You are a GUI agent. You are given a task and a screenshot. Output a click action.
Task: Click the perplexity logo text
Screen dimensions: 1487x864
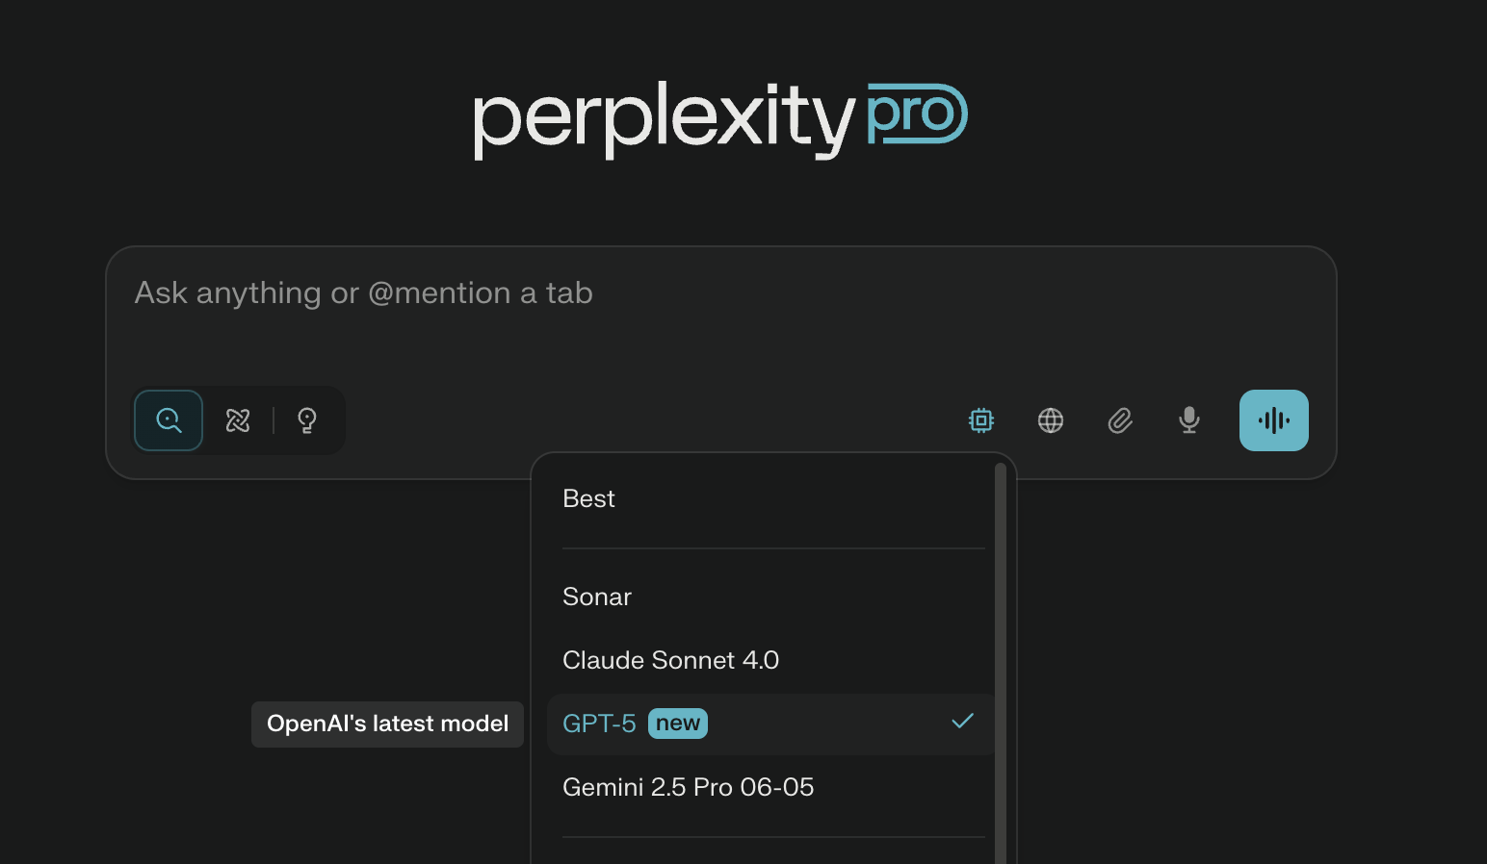point(664,119)
